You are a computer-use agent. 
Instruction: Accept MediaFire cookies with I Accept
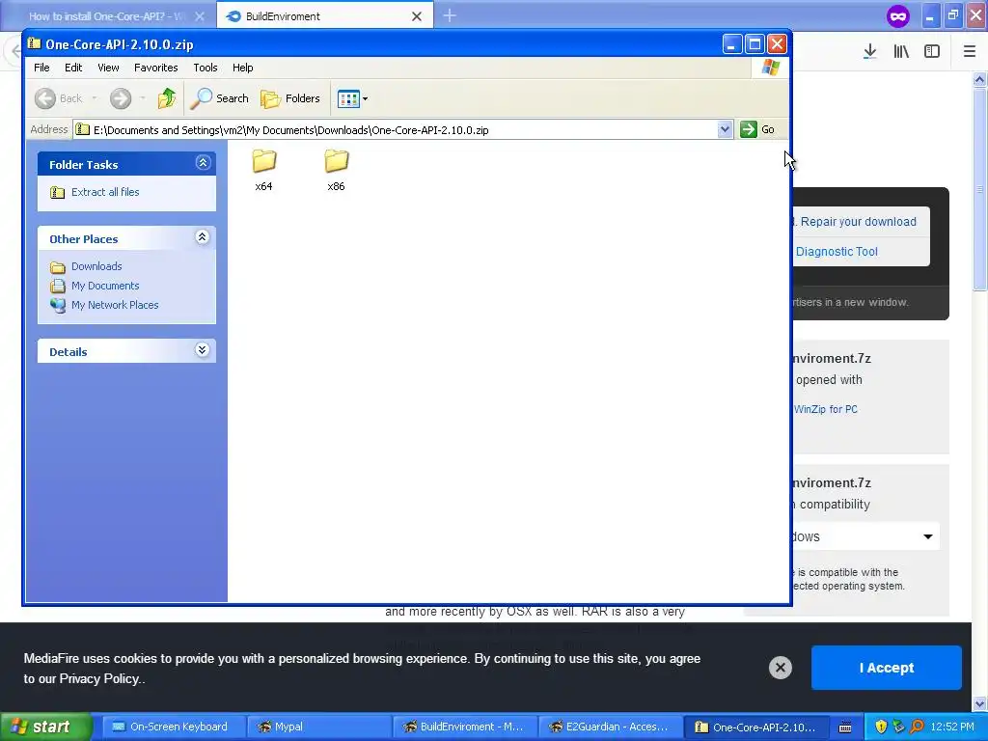click(886, 668)
